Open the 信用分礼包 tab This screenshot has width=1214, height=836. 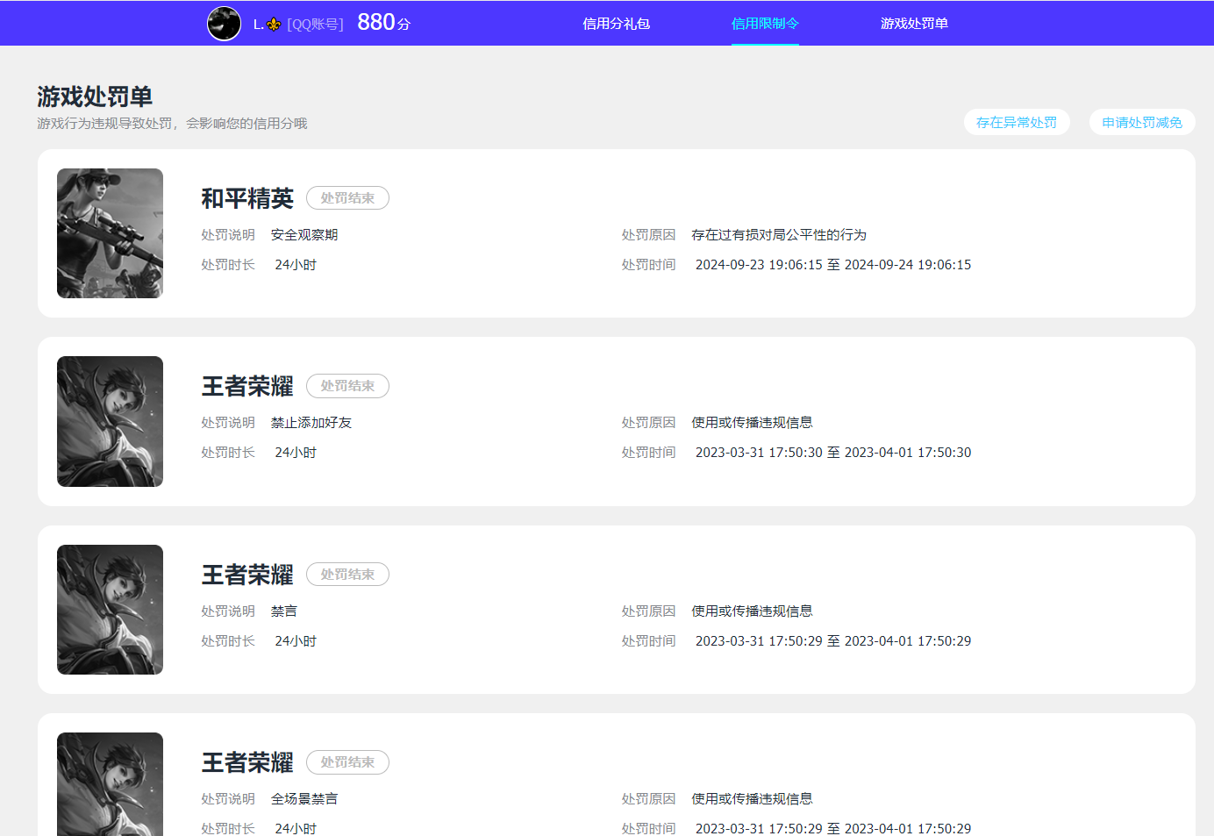point(616,24)
